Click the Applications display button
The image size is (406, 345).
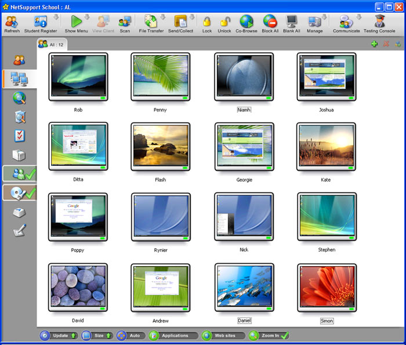coord(173,336)
